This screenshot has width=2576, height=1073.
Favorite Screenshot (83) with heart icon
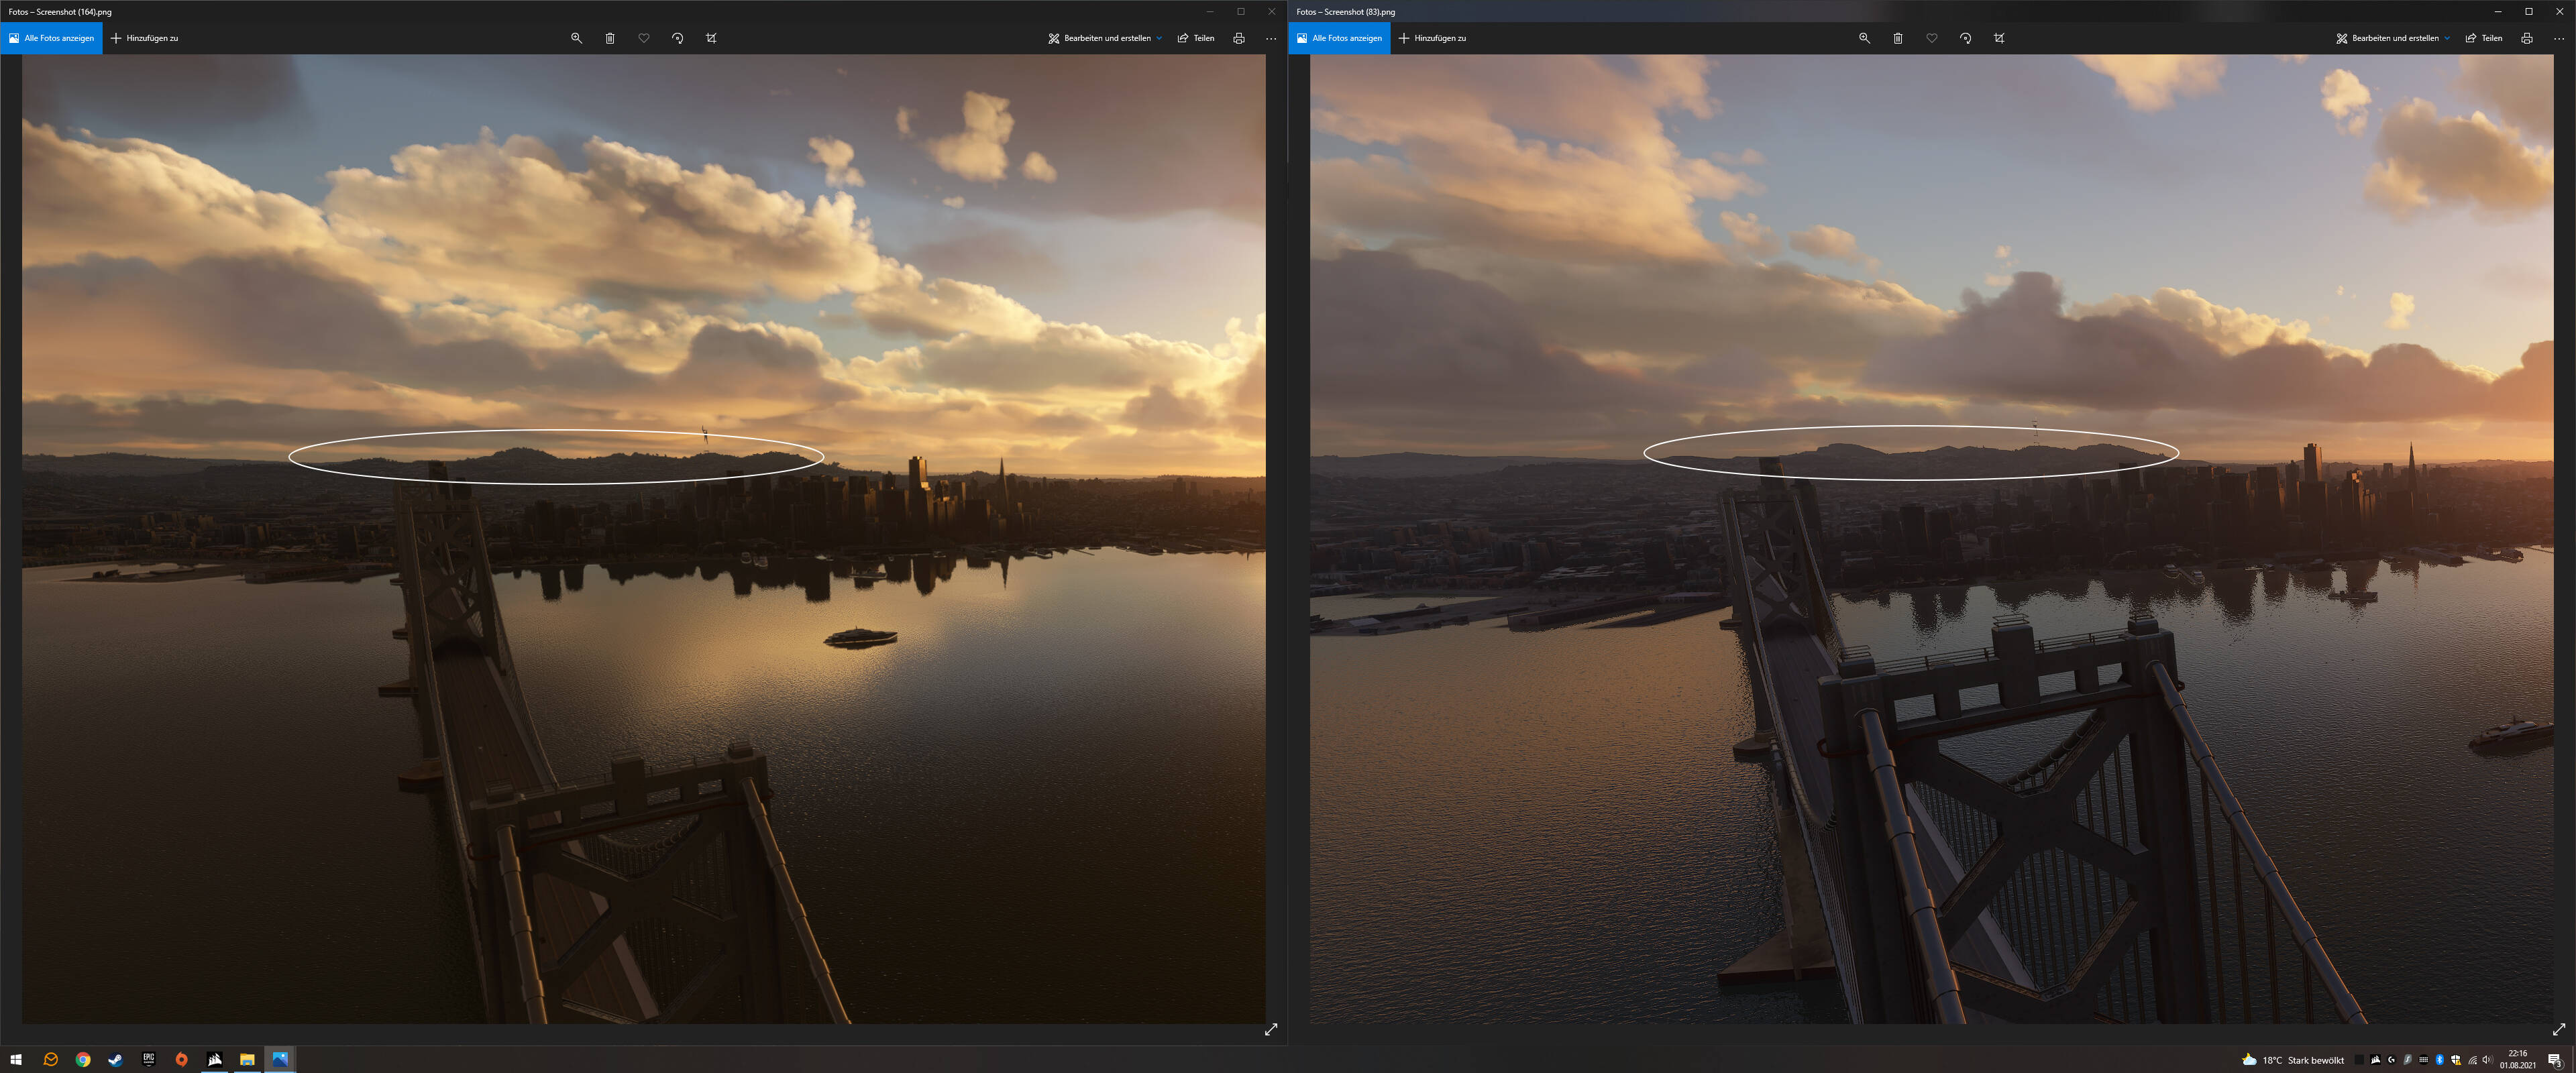1932,38
